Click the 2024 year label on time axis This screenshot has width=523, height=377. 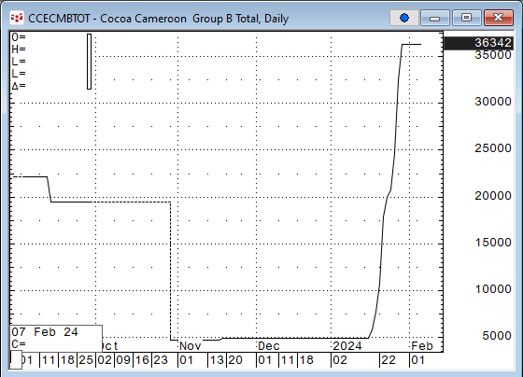click(x=347, y=346)
